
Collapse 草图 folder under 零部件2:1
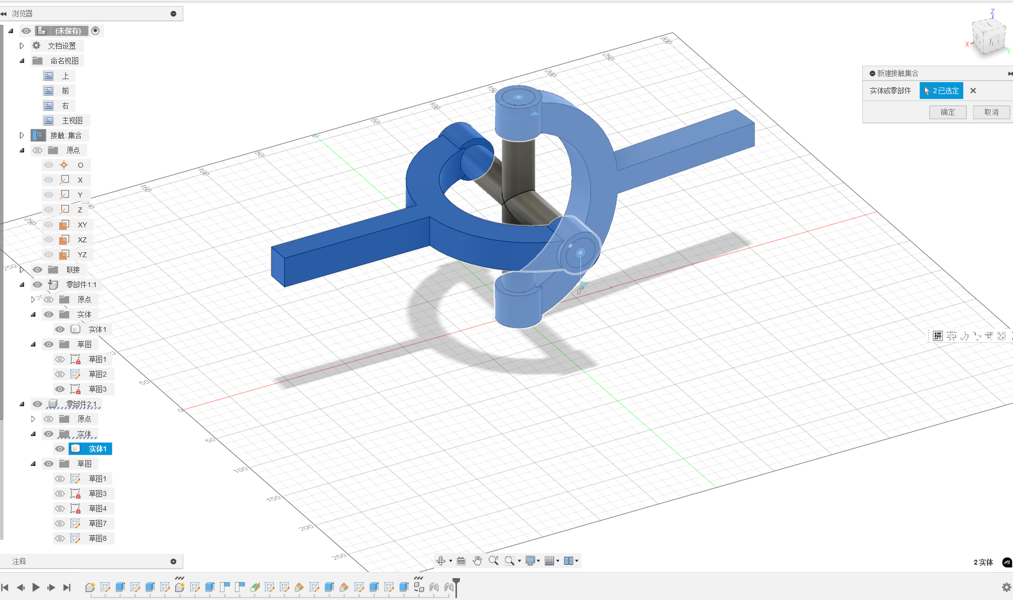point(33,464)
